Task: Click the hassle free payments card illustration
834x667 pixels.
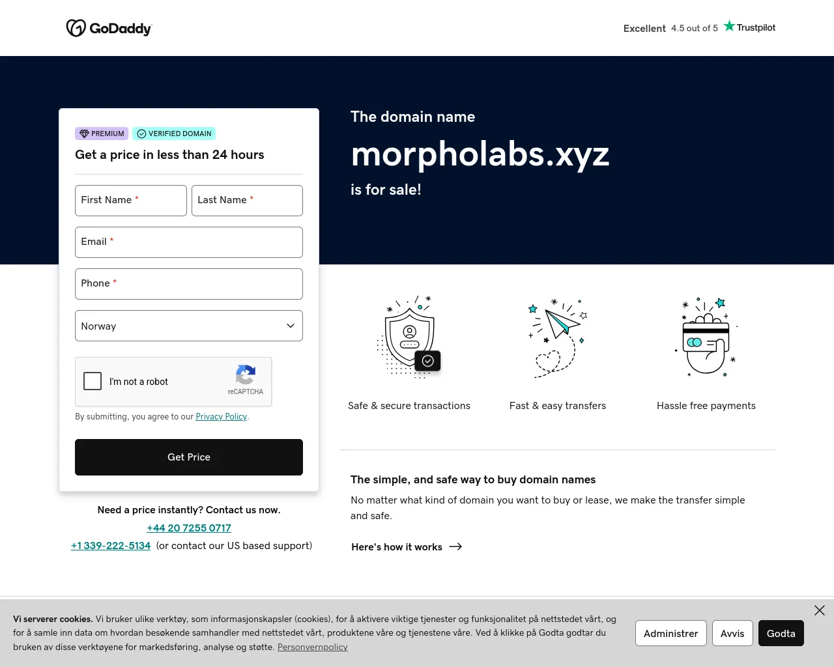Action: pyautogui.click(x=706, y=336)
